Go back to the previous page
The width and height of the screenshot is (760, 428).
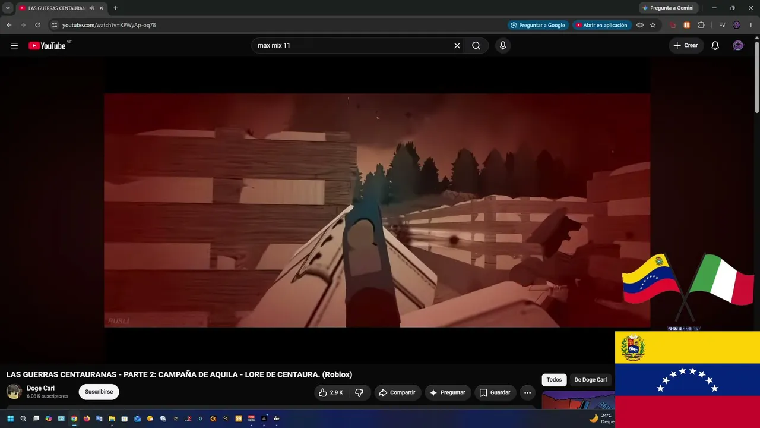9,25
